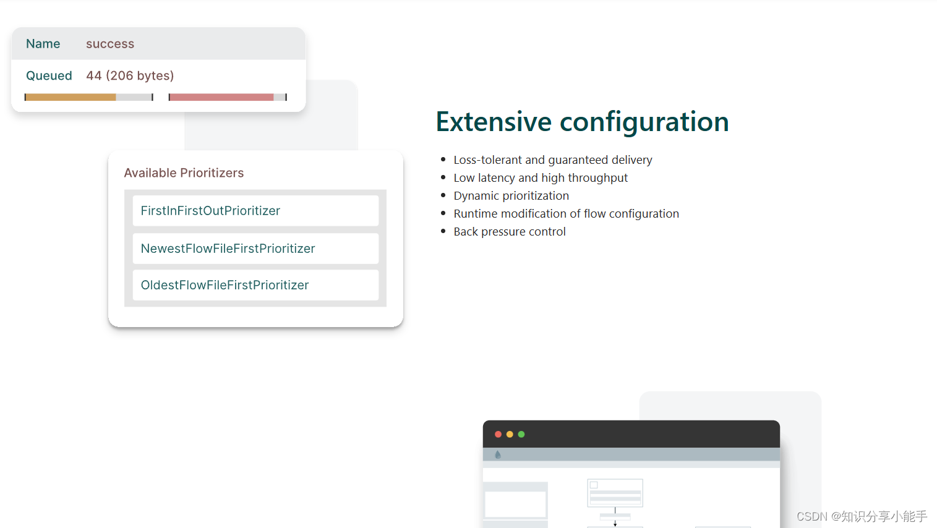Click the processor box in flow diagram
Viewport: 937px width, 528px height.
615,493
